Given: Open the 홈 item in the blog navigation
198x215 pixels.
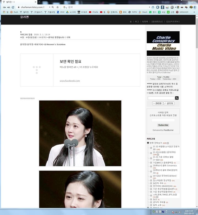Looking at the screenshot, I should pos(131,21).
